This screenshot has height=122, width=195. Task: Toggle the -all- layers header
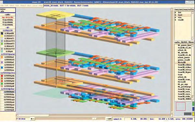(8, 28)
